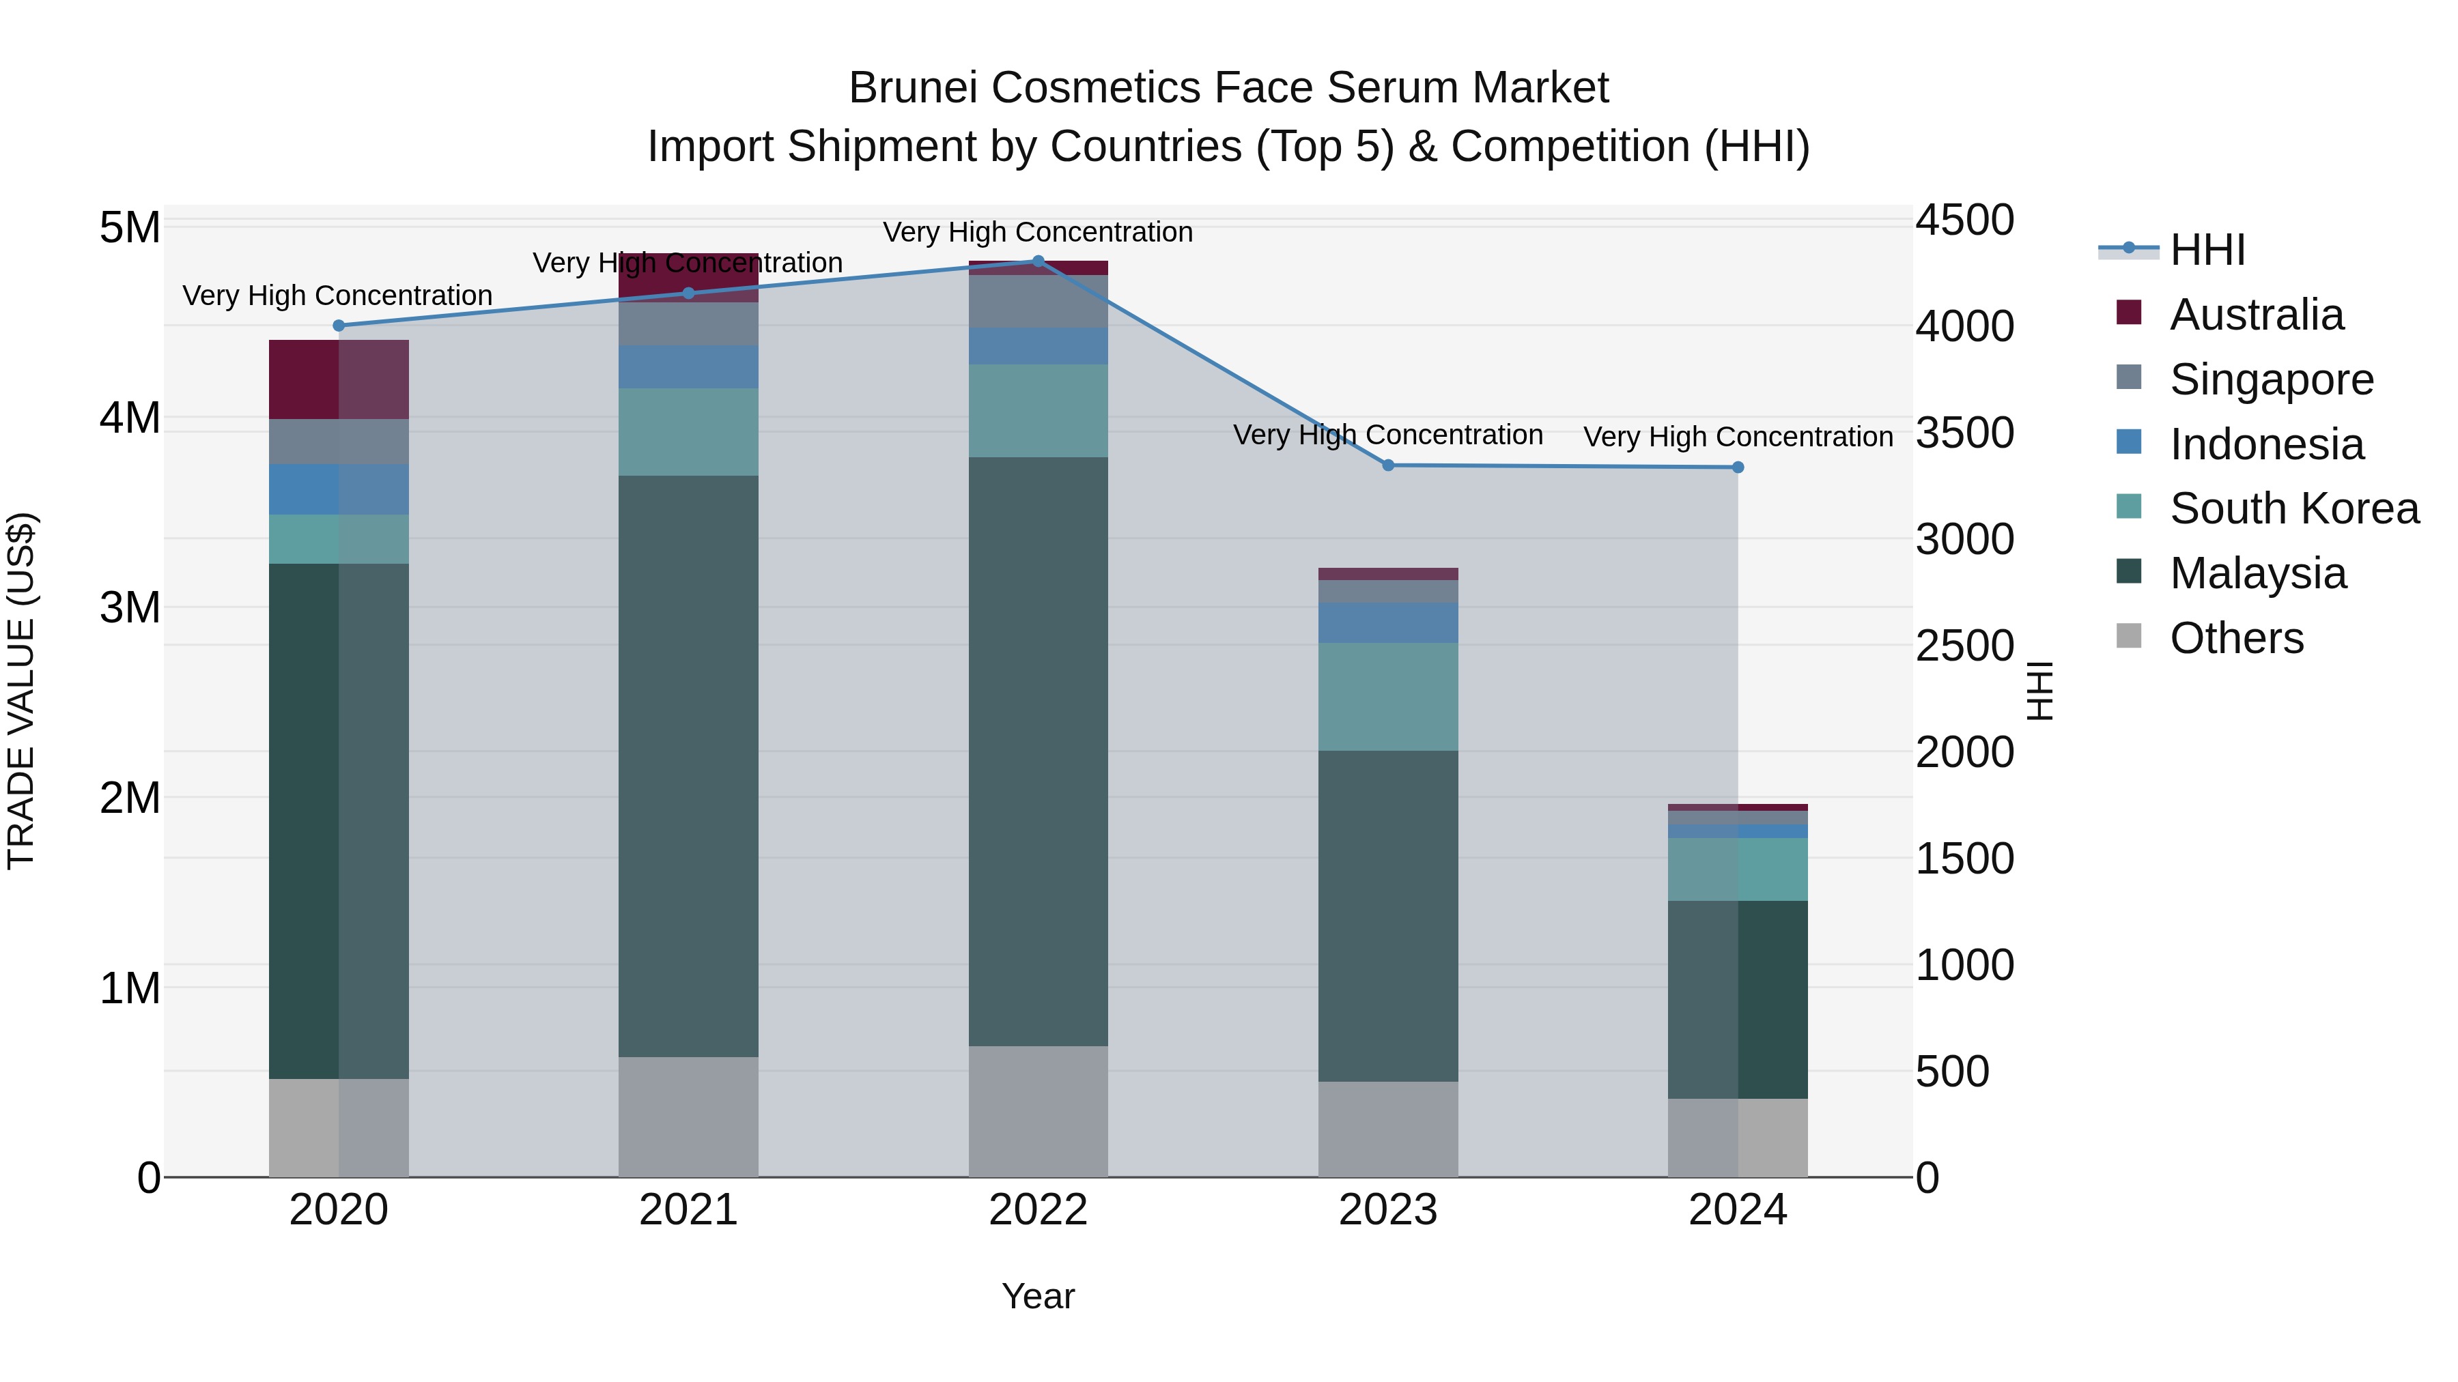Click the Import Shipment by Countries subtitle
This screenshot has width=2458, height=1382.
point(1229,147)
